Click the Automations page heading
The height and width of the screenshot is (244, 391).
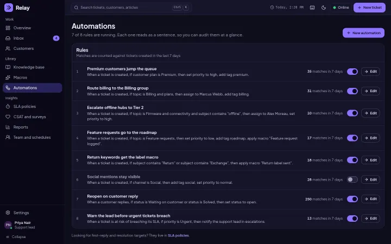[x=93, y=26]
